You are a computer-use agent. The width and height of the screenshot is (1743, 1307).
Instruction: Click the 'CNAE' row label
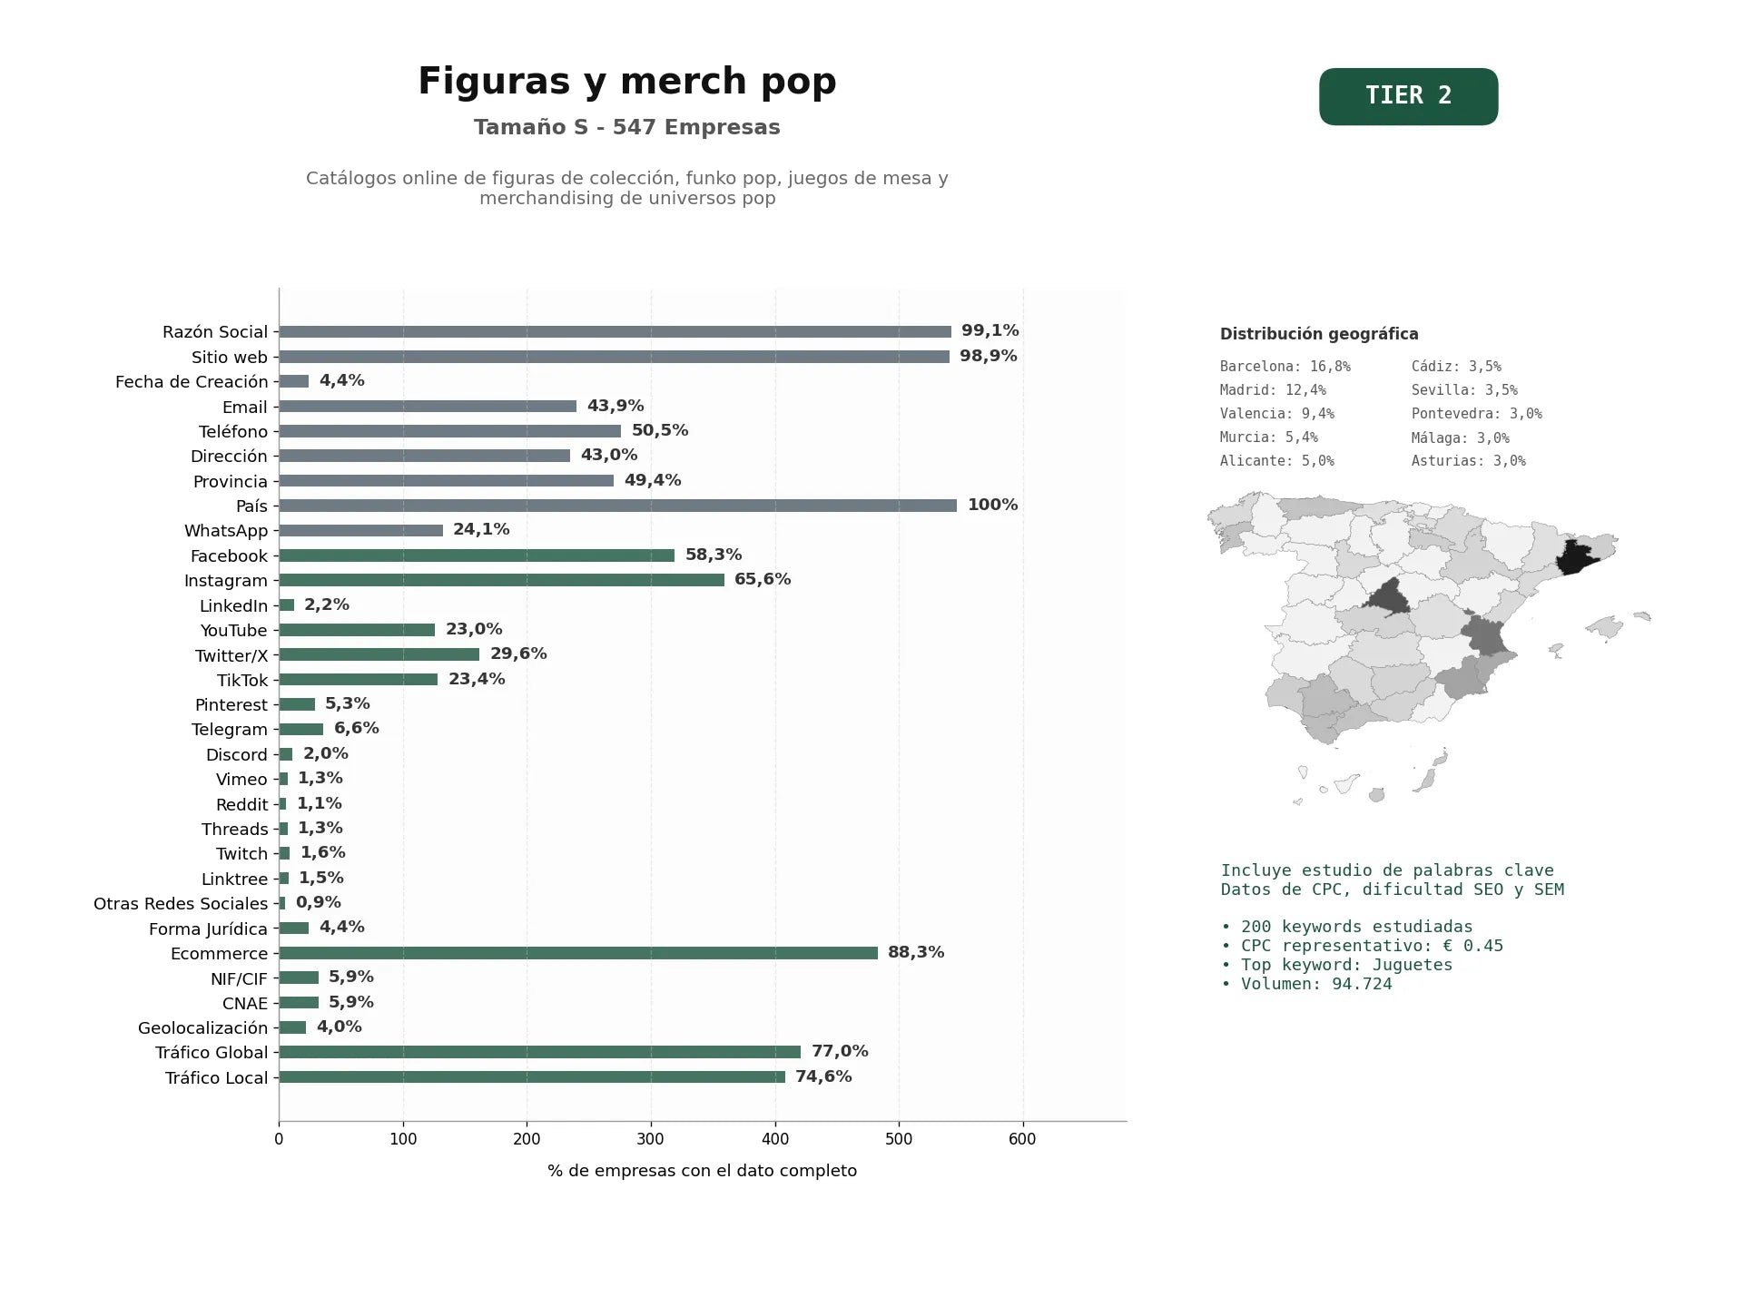245,1003
